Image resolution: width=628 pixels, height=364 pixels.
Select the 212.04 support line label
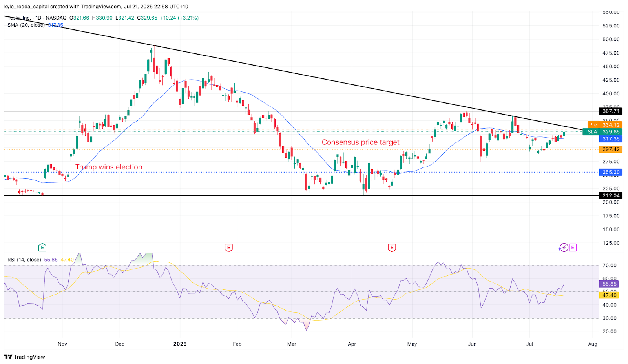pos(611,196)
